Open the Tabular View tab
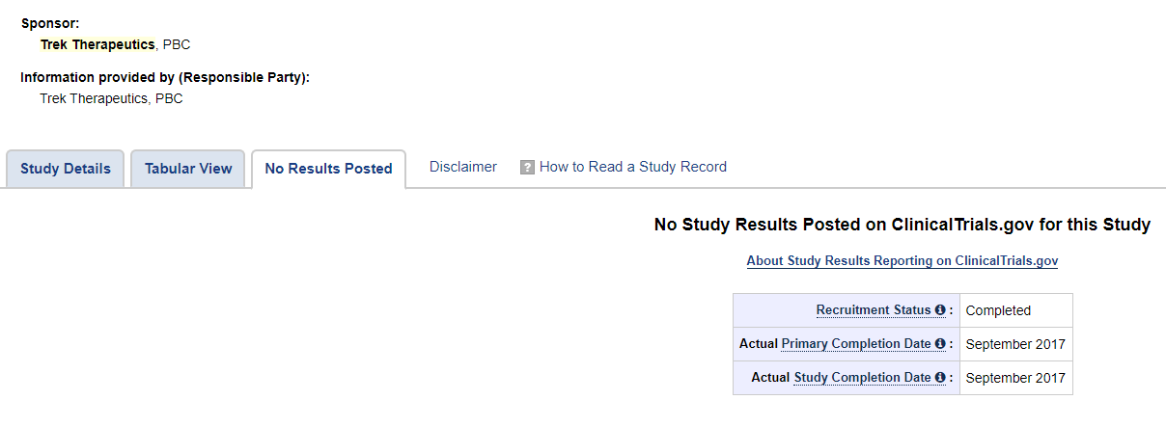Viewport: 1166px width, 427px height. point(188,169)
